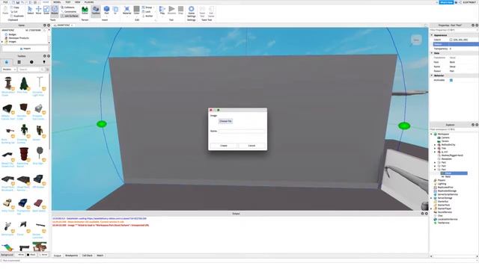
Task: Open Toolbox Inventory grid tab
Action: click(x=19, y=62)
